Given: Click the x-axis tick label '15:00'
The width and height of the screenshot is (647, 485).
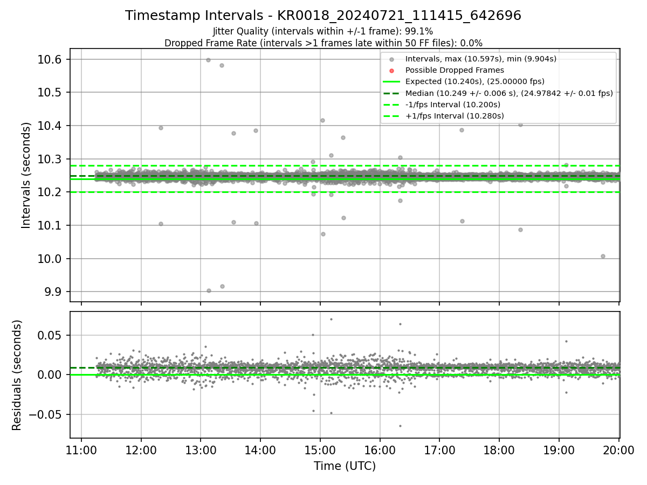Looking at the screenshot, I should point(320,450).
